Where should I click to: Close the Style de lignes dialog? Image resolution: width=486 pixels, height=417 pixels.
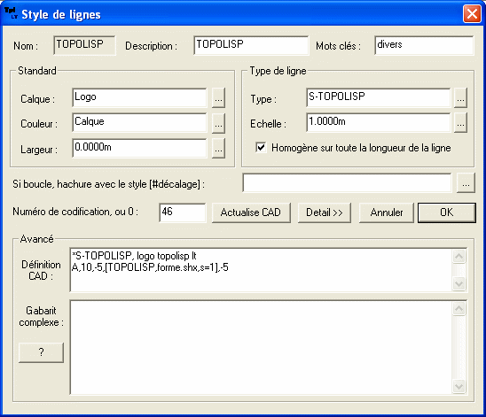pyautogui.click(x=472, y=13)
